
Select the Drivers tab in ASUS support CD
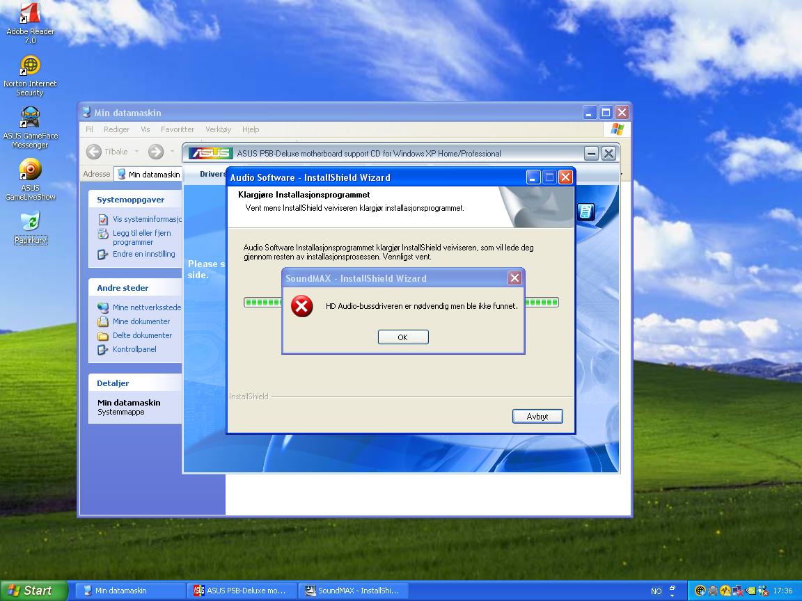[x=213, y=175]
